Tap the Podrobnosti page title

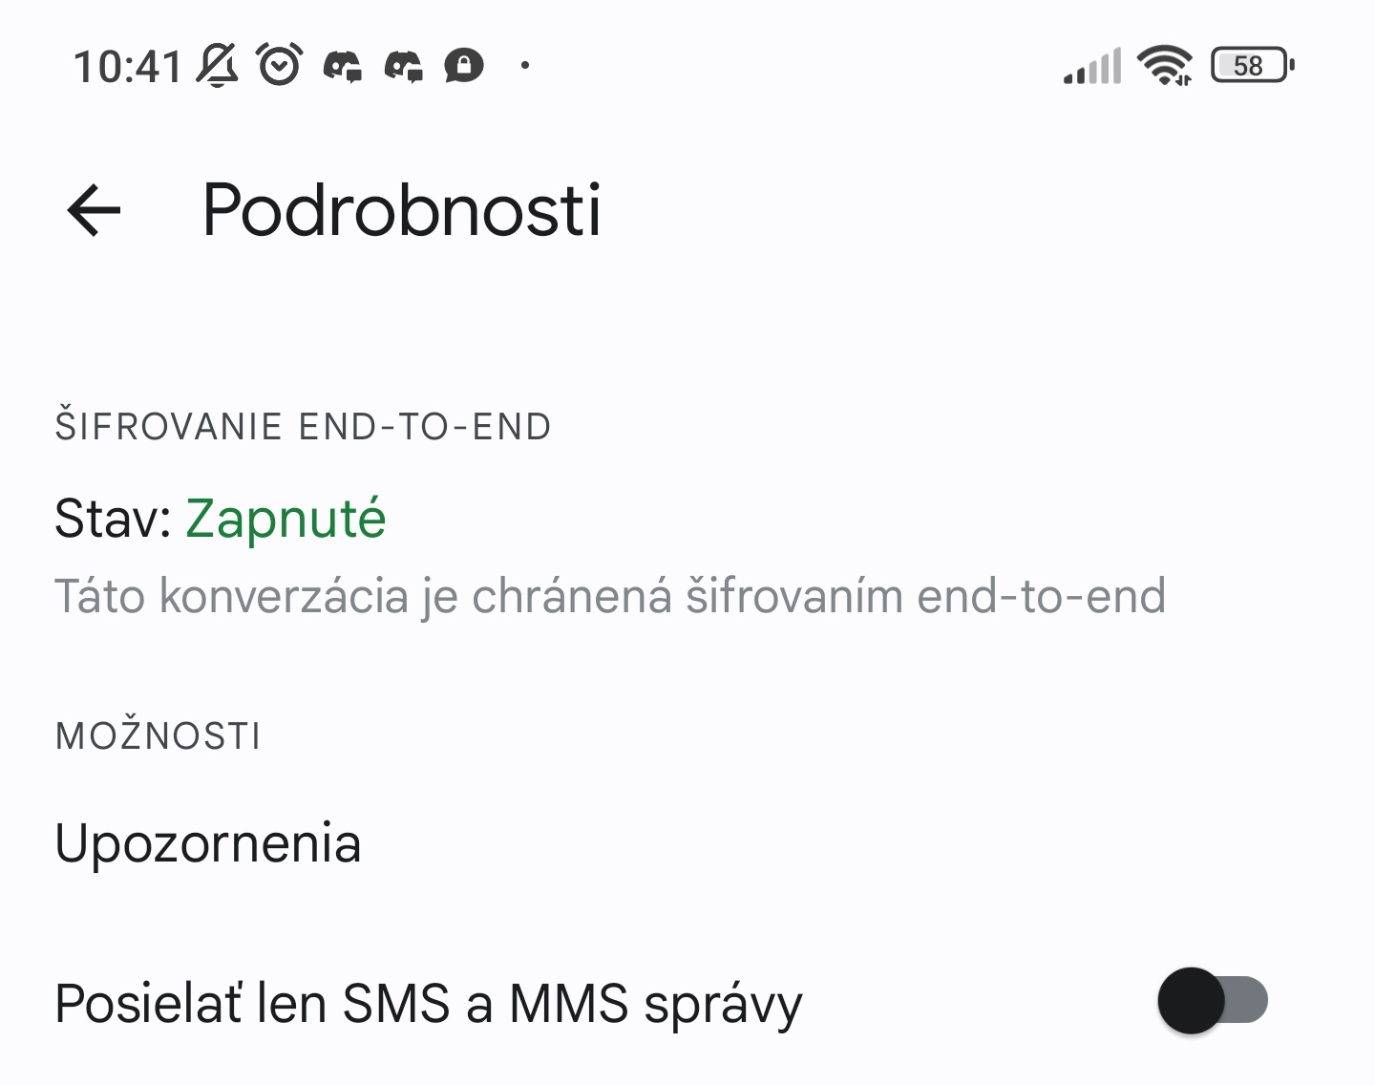(402, 210)
